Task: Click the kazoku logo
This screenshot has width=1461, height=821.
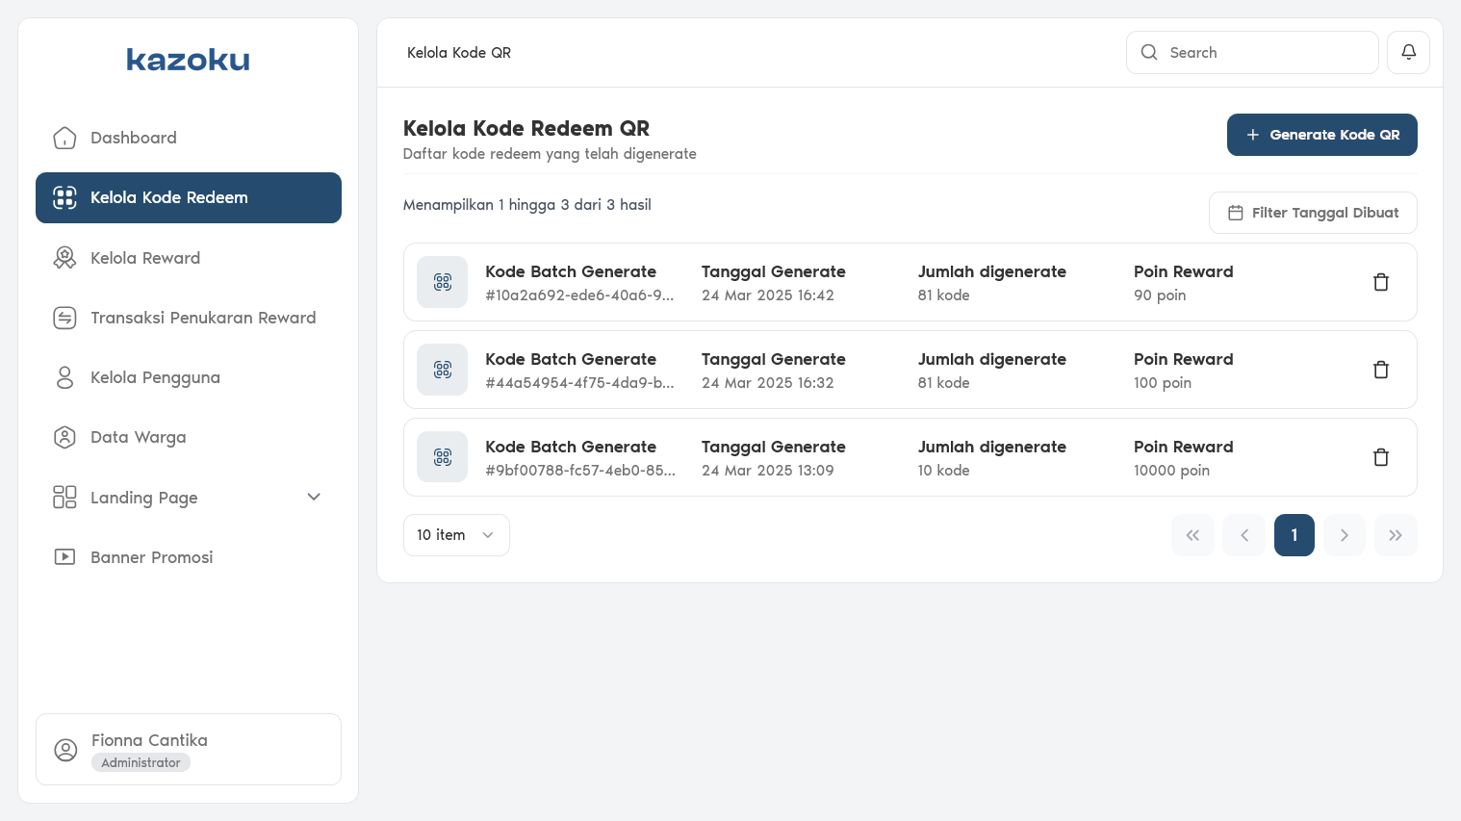Action: click(x=188, y=60)
